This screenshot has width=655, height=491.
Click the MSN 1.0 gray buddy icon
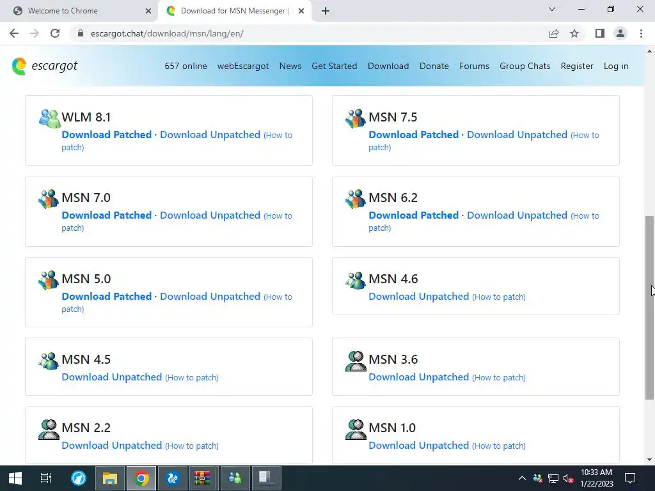point(356,429)
